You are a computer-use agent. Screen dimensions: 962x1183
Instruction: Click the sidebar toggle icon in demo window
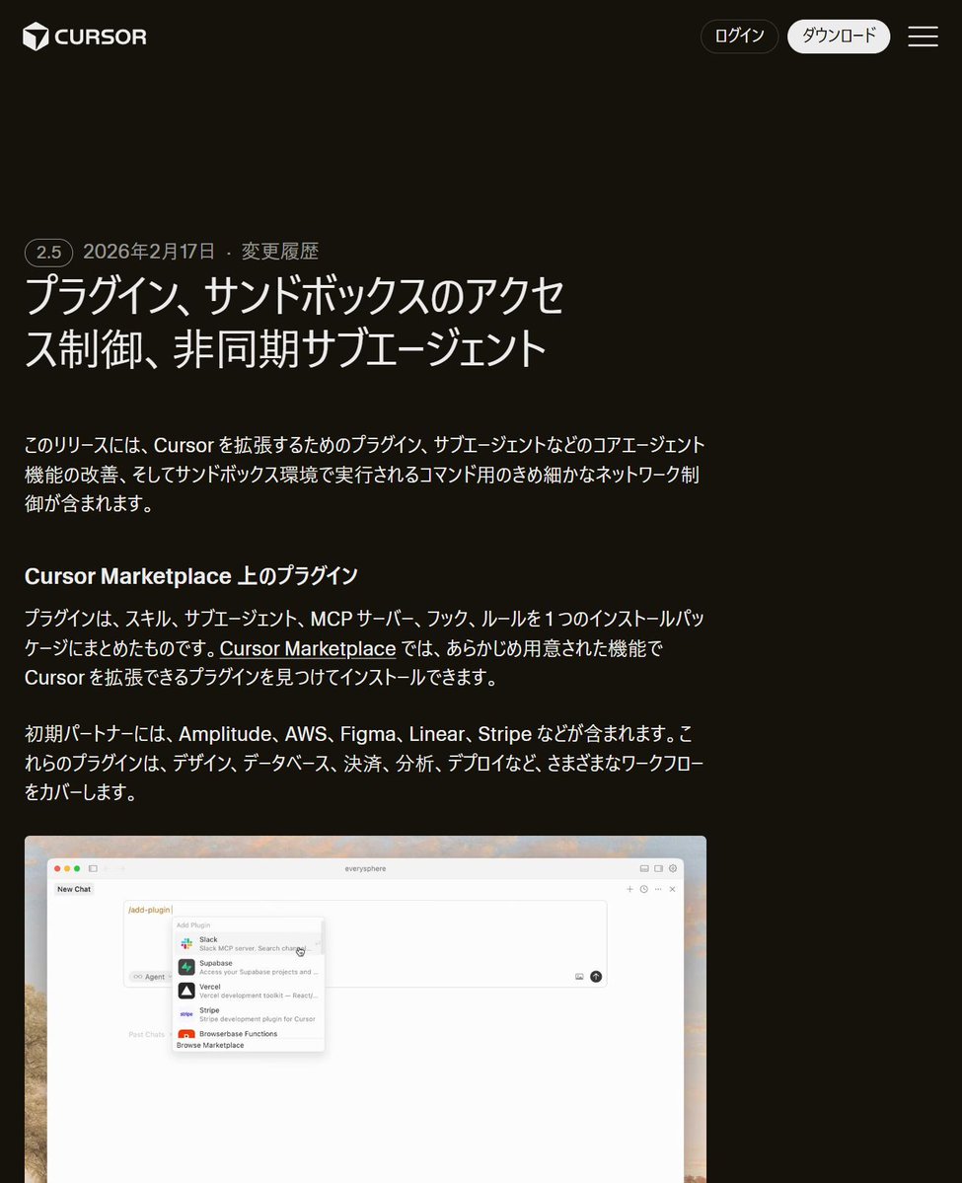pyautogui.click(x=93, y=868)
